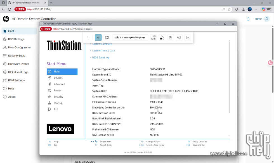Open RSC Settings sidebar item
This screenshot has height=163, width=274.
point(16,39)
